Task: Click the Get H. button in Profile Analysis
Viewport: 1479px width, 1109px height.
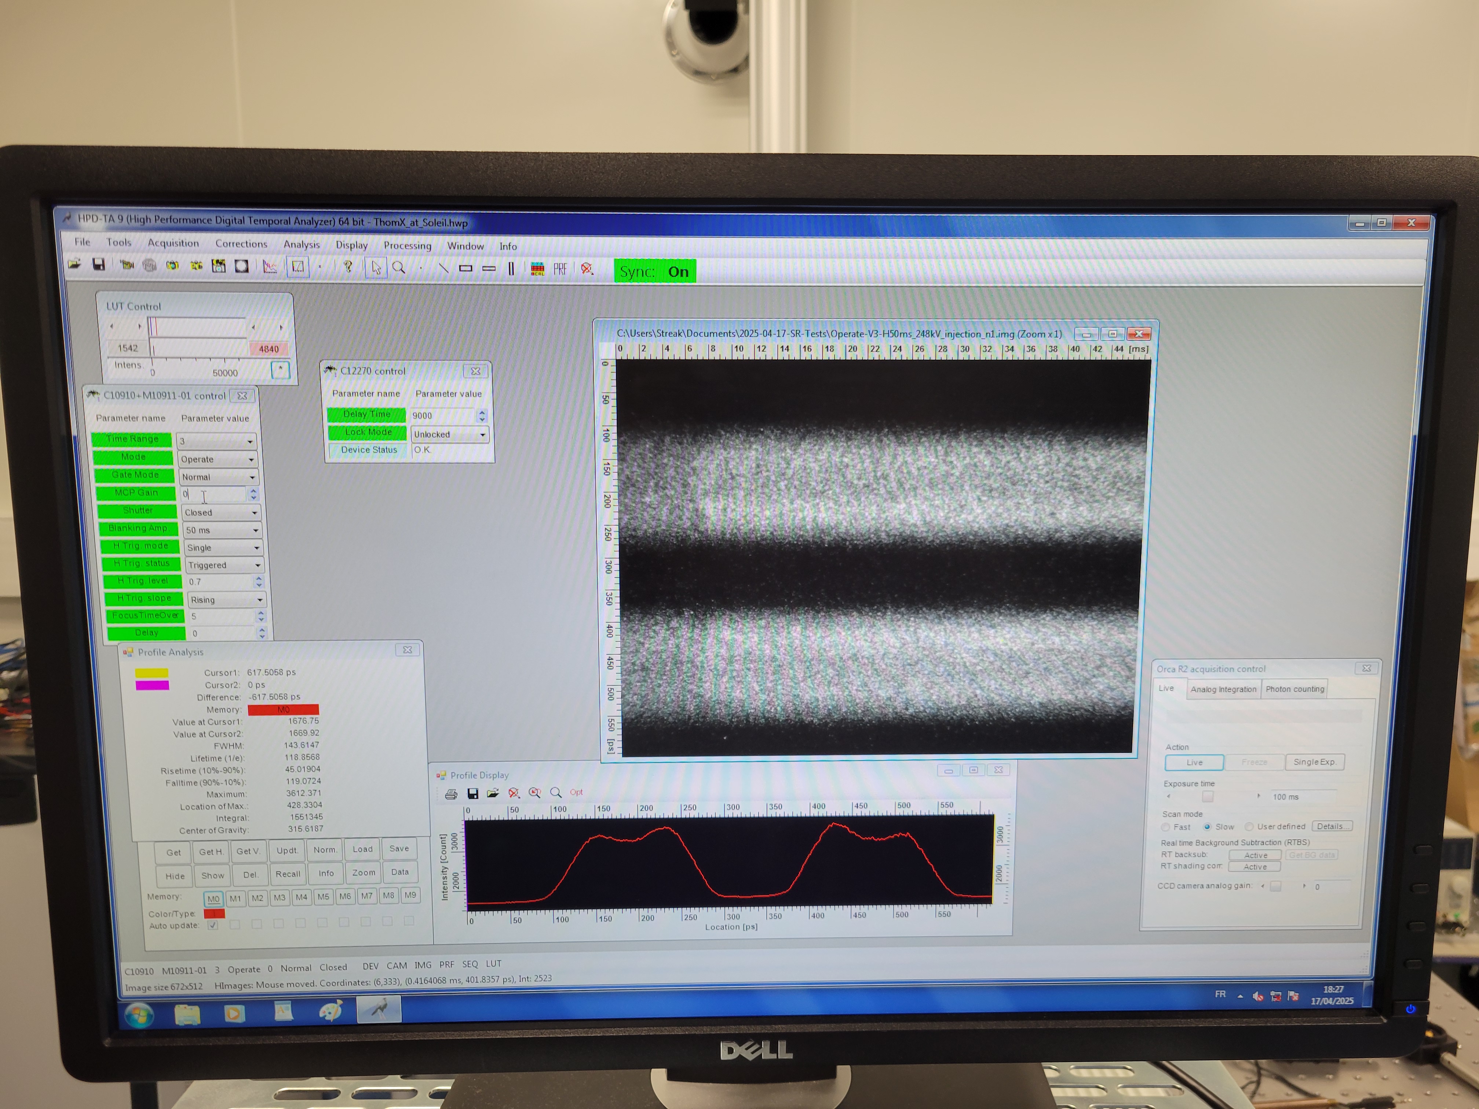Action: click(211, 852)
